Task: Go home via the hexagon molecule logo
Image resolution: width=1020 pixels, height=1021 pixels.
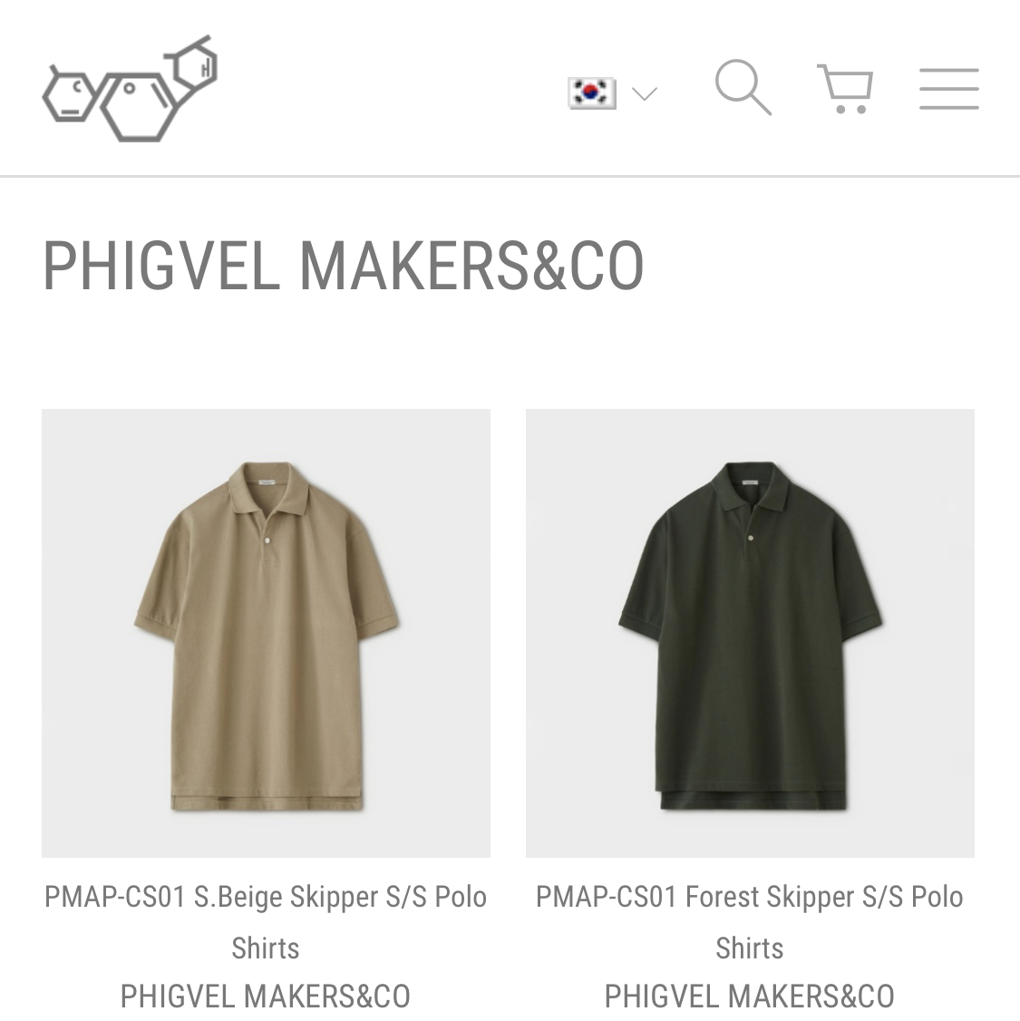Action: pos(130,89)
